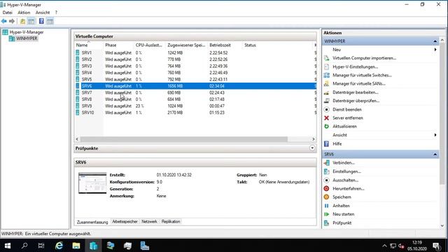Click the Hyper-V-Einstellungen icon
Image resolution: width=448 pixels, height=252 pixels.
(327, 66)
